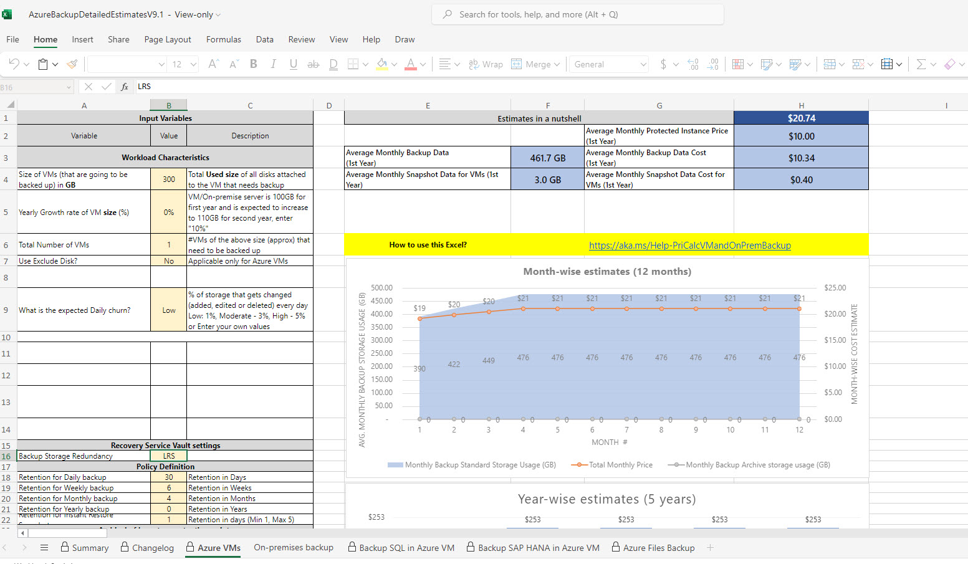The image size is (968, 564).
Task: Click the Increase Font Size icon
Action: [x=213, y=64]
